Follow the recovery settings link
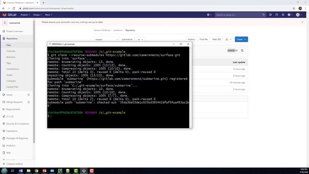 point(79,22)
